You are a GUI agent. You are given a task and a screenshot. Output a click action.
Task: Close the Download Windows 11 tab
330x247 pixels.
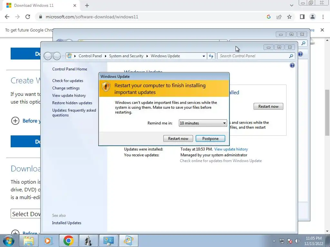pos(75,5)
